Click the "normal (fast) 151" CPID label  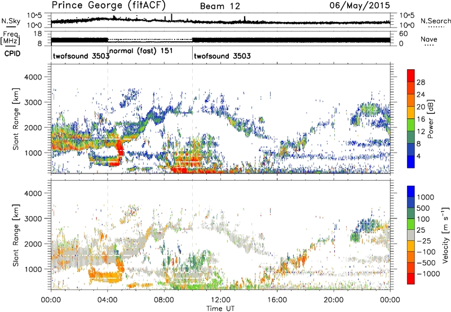point(141,51)
